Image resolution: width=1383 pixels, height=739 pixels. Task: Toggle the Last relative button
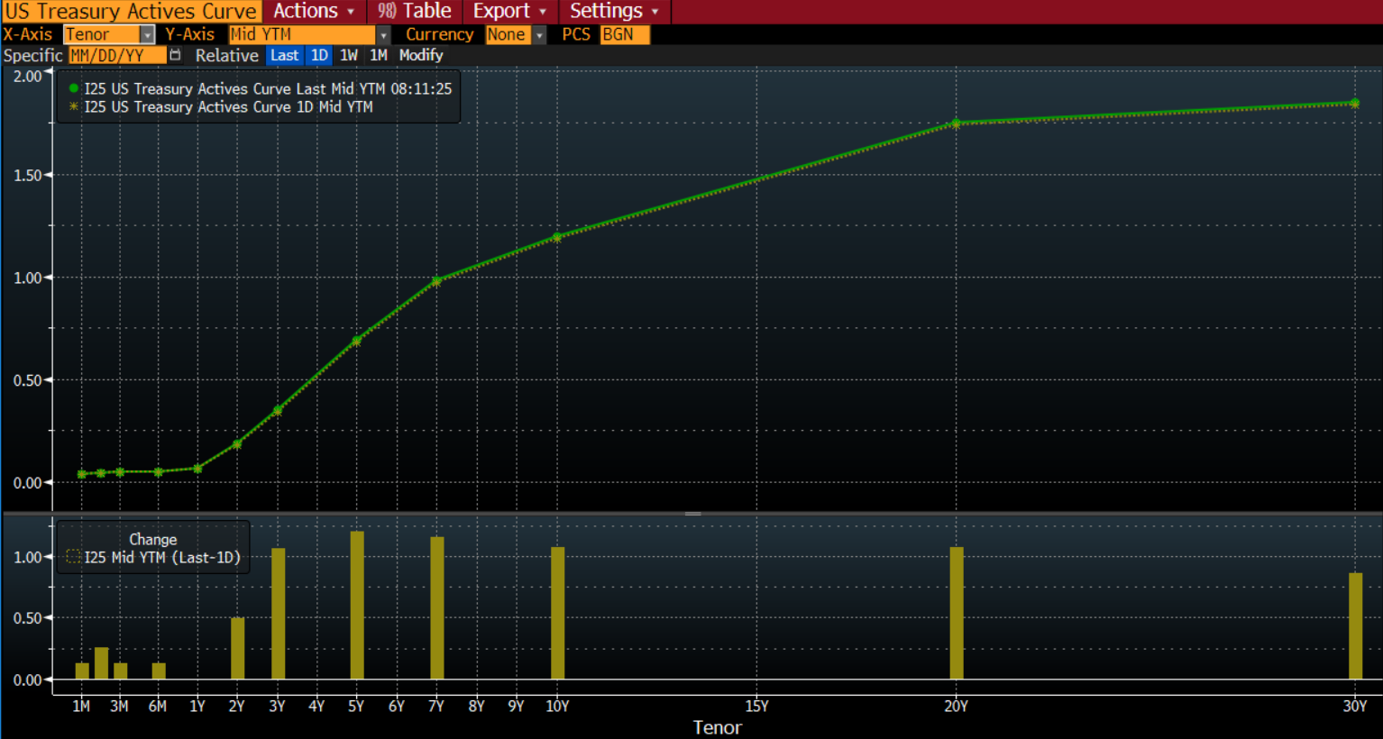tap(284, 55)
